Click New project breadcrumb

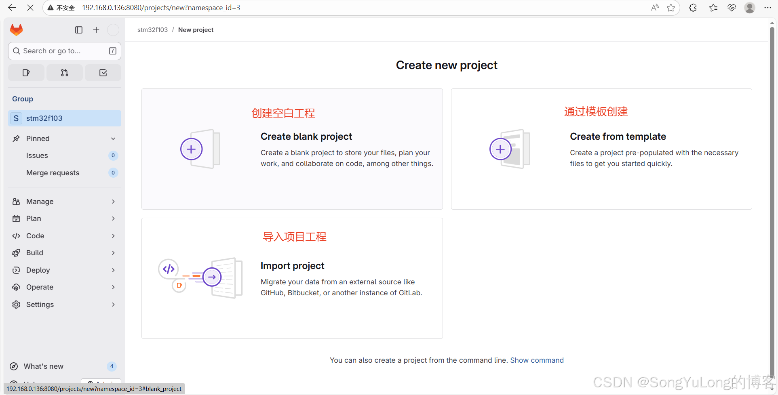tap(196, 30)
